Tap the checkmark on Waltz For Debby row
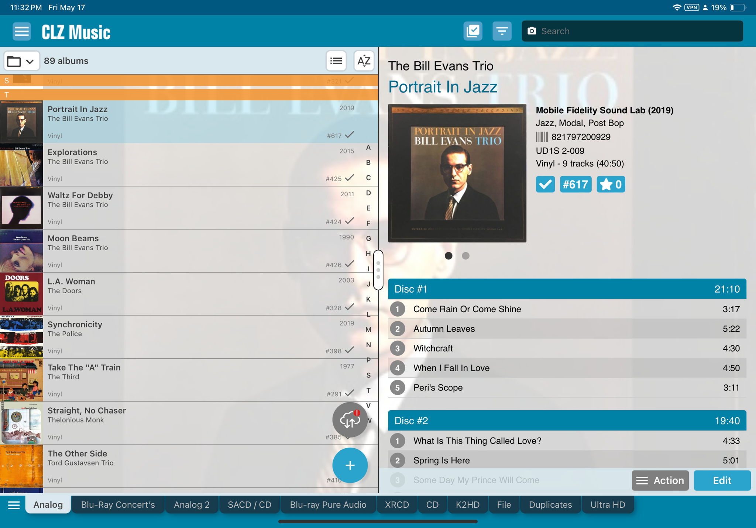This screenshot has height=528, width=756. pos(349,221)
